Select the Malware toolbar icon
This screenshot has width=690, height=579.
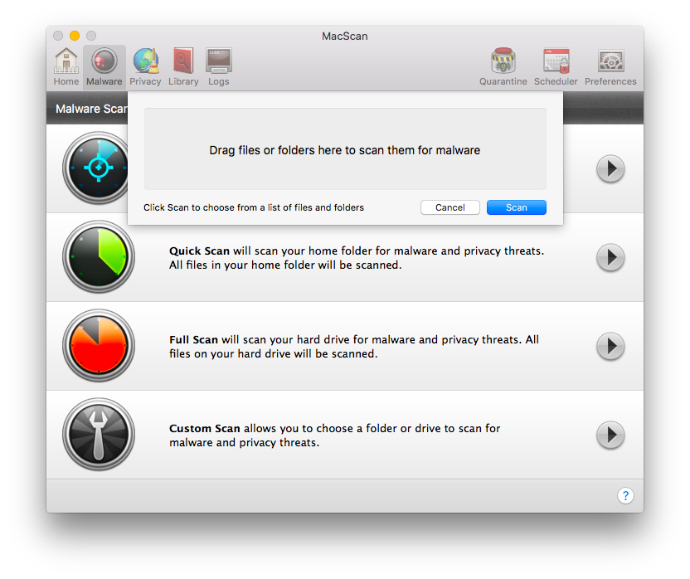click(x=104, y=67)
